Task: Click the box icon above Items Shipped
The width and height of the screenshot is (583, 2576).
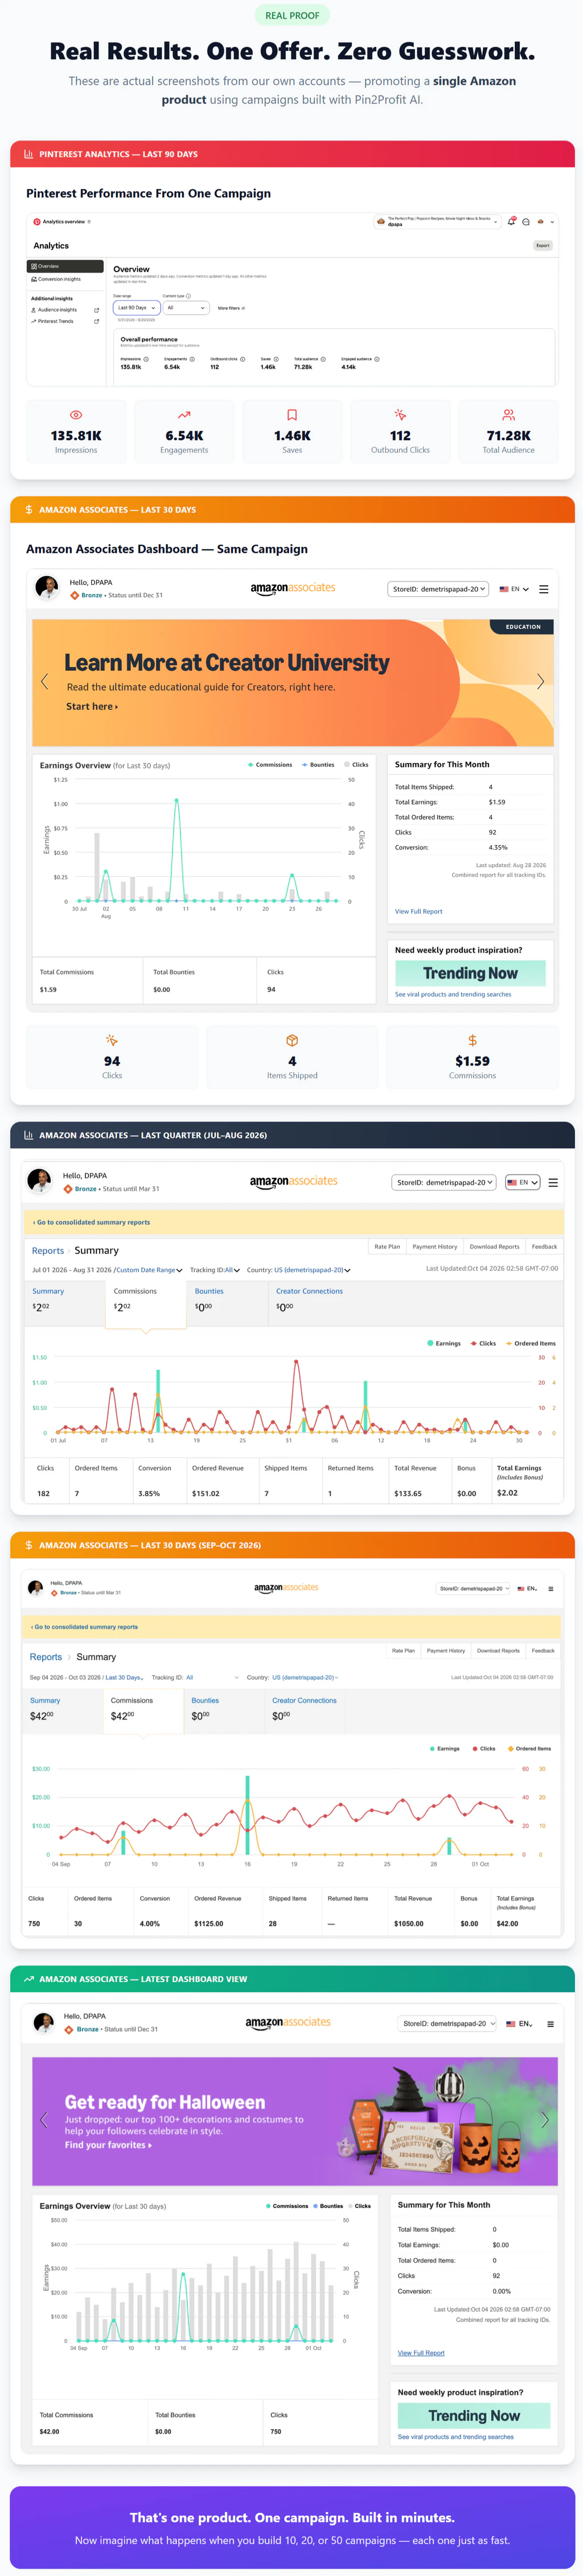Action: (292, 1041)
